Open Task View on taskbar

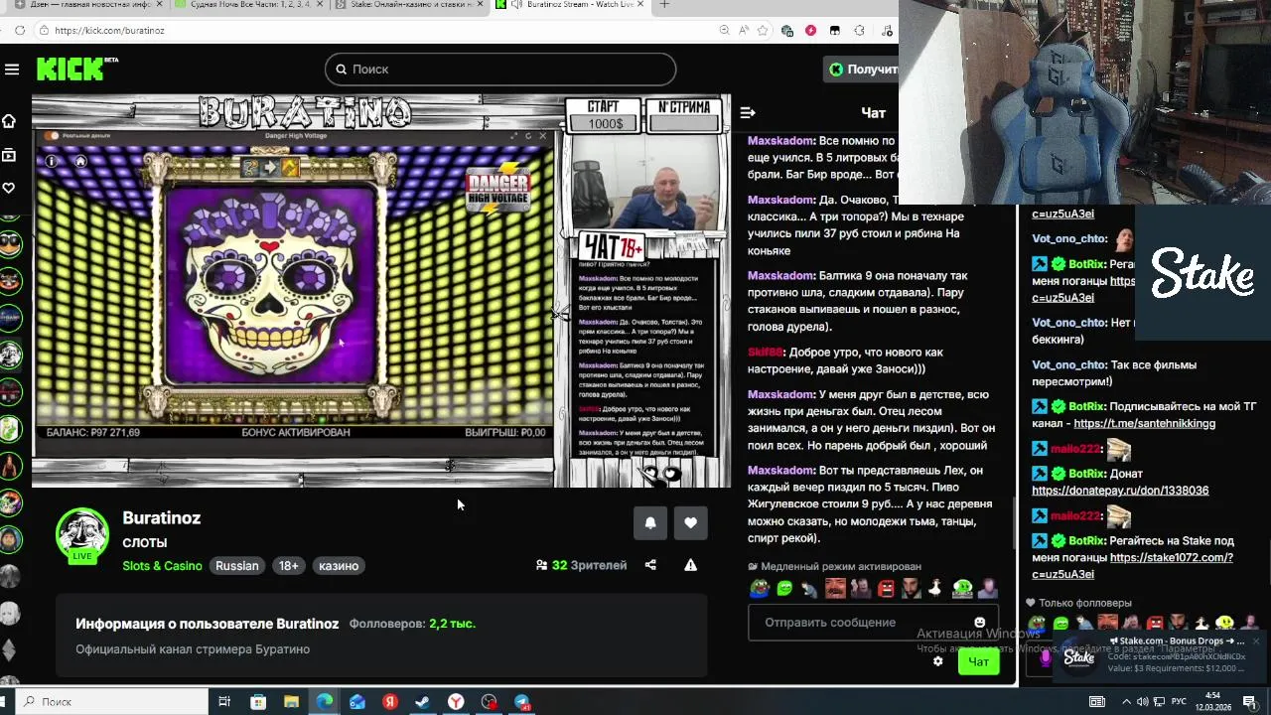coord(224,702)
